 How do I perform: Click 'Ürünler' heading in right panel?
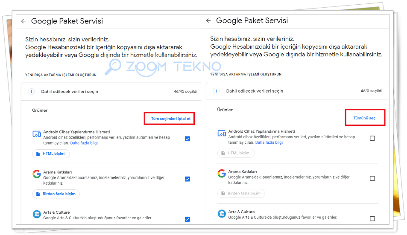coord(225,110)
